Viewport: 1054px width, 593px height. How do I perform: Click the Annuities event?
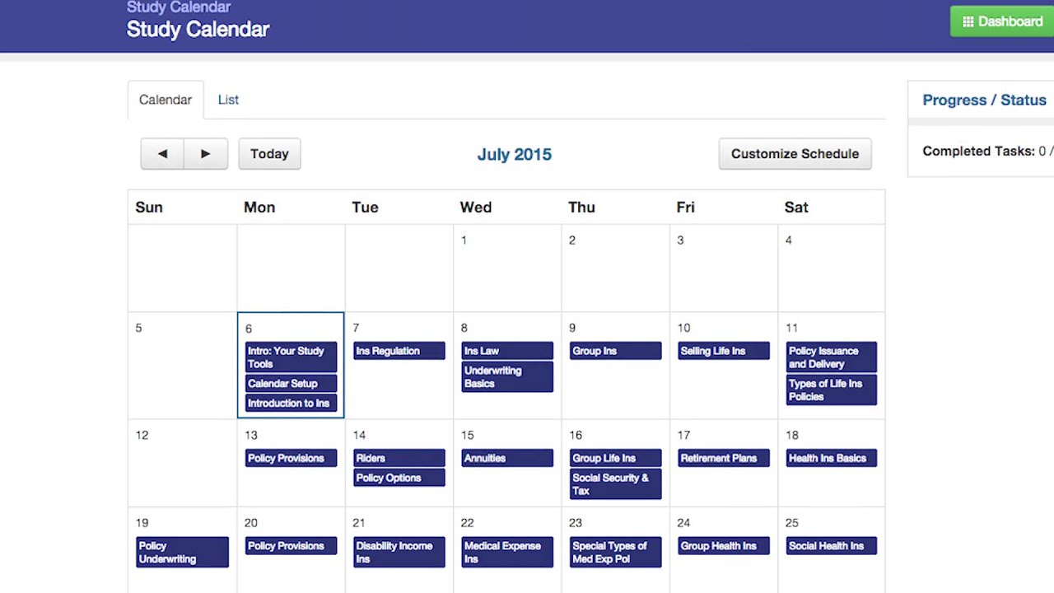(506, 459)
